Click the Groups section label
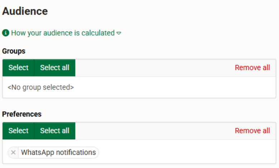This screenshot has height=168, width=279. pos(14,51)
